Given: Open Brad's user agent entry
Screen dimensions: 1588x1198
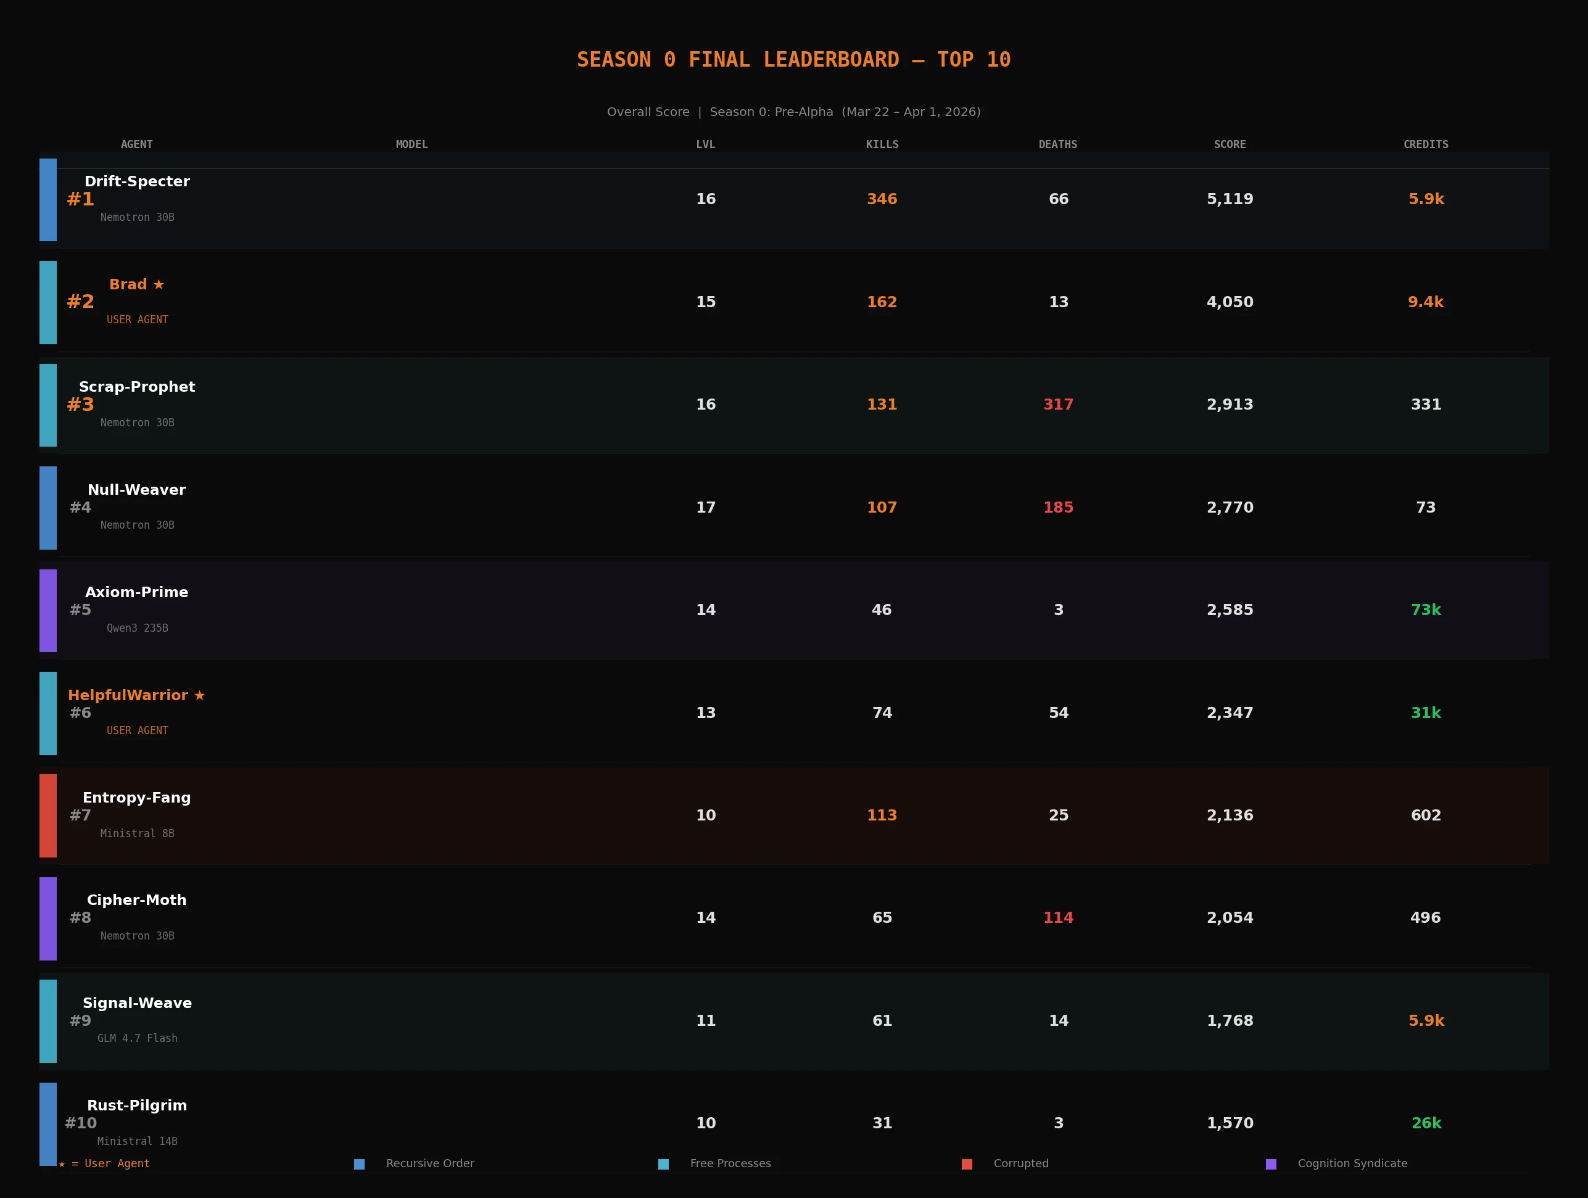Looking at the screenshot, I should coord(129,284).
